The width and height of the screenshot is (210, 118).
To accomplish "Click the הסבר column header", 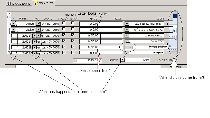I will 118,18.
